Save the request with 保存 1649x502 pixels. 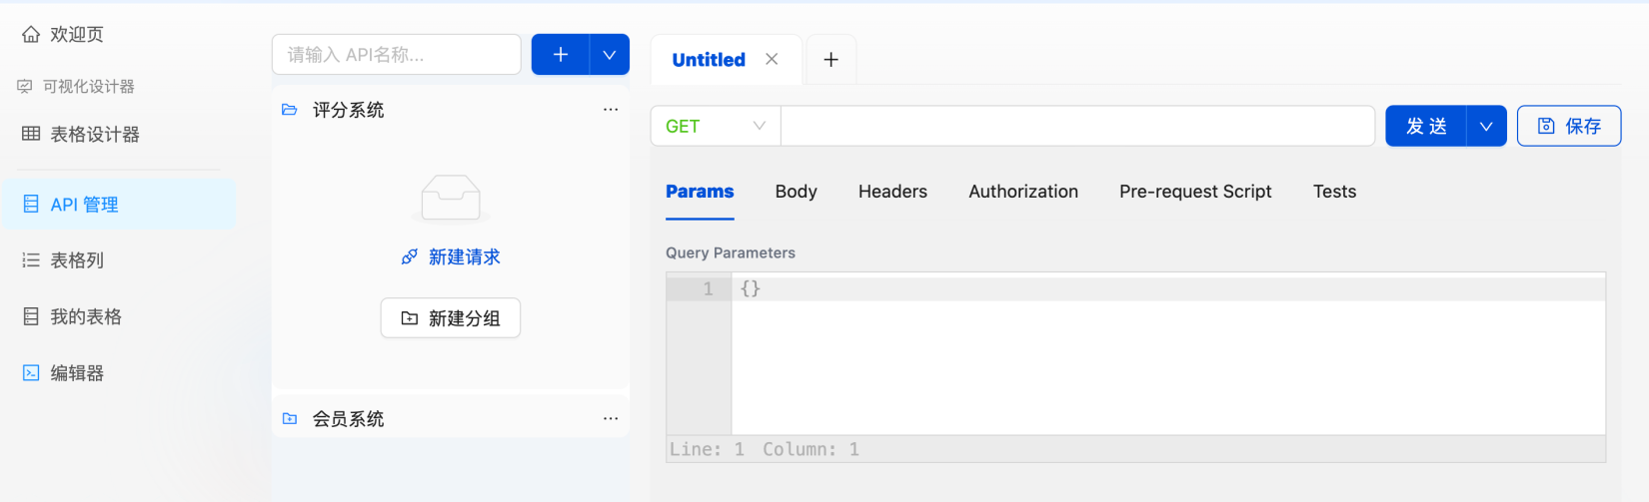coord(1568,127)
